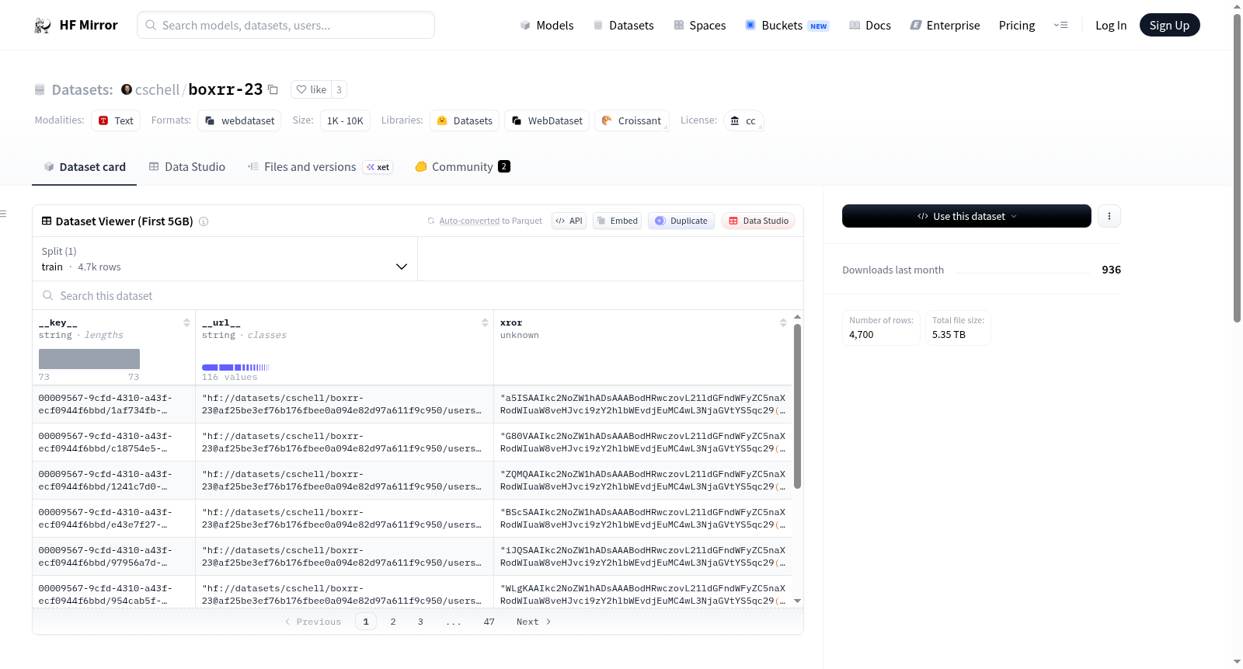The width and height of the screenshot is (1243, 669).
Task: Jump to page 47 of results
Action: pyautogui.click(x=489, y=622)
